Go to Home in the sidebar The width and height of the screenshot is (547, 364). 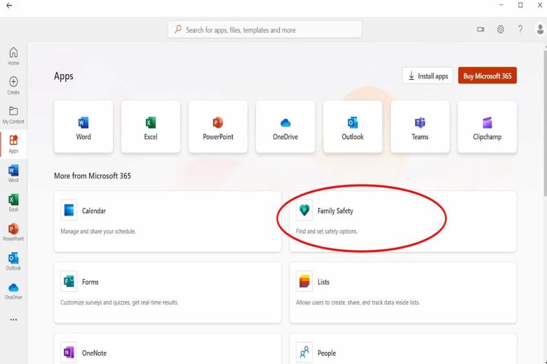[13, 56]
